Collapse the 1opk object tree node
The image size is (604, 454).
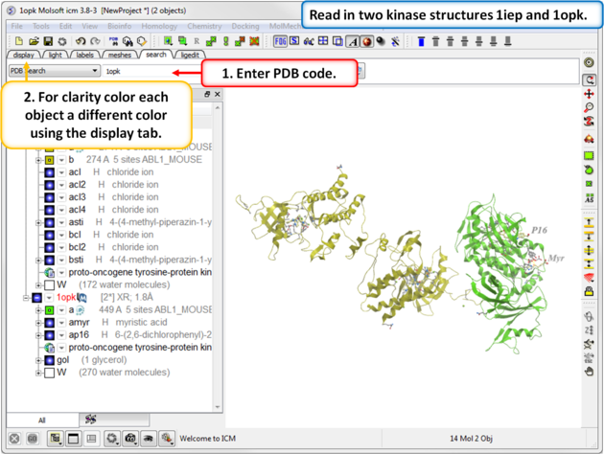pos(26,298)
